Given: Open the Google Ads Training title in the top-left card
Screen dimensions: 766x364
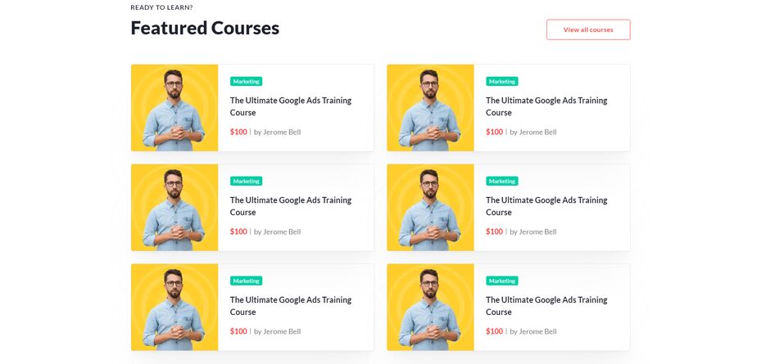Looking at the screenshot, I should [291, 106].
